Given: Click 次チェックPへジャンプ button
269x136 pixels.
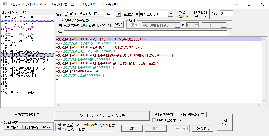Looking at the screenshot, I should (x=192, y=114).
